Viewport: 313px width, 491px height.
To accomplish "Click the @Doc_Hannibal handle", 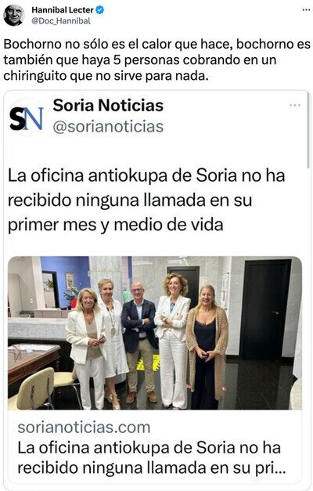I will click(61, 21).
